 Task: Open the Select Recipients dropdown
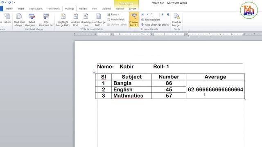pos(32,20)
